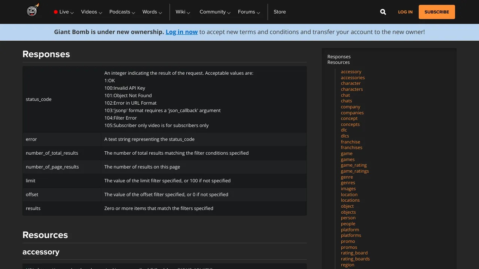
Task: Expand the Community dropdown menu
Action: (215, 12)
